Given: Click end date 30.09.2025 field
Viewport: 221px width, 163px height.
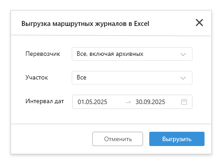Looking at the screenshot, I should click(150, 102).
